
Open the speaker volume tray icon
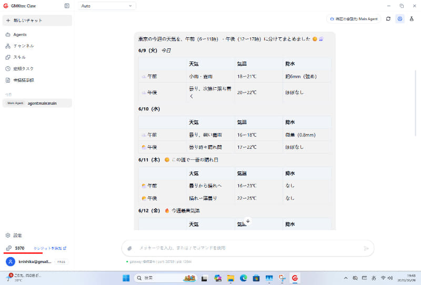[390, 278]
